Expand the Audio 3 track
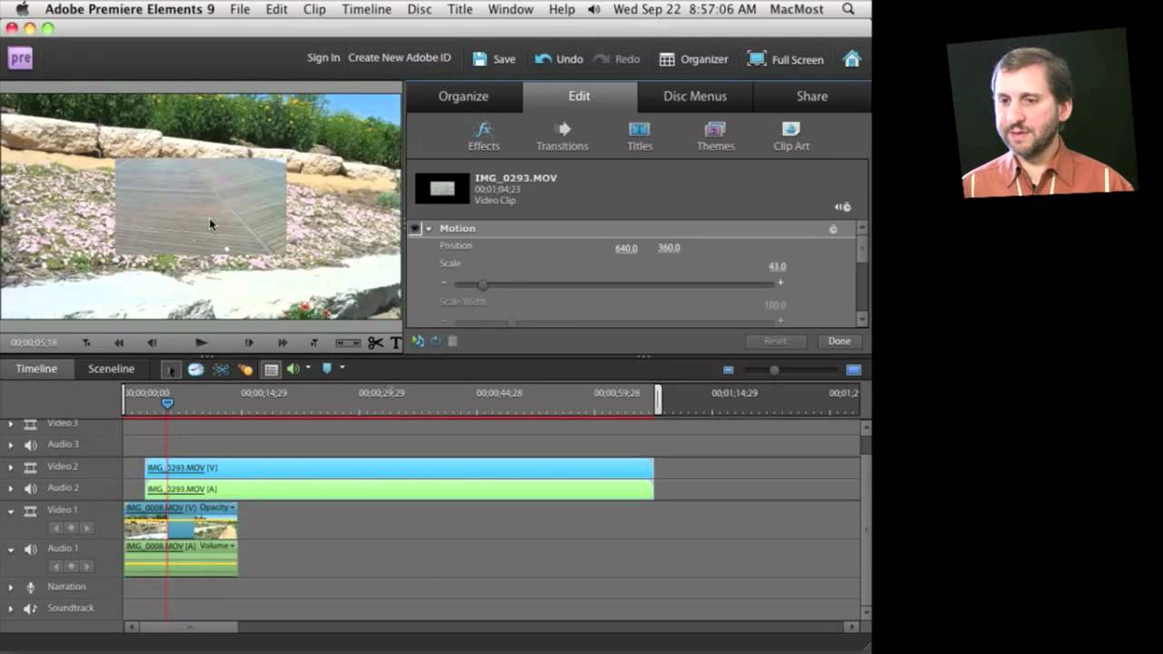Viewport: 1163px width, 654px height. click(11, 445)
